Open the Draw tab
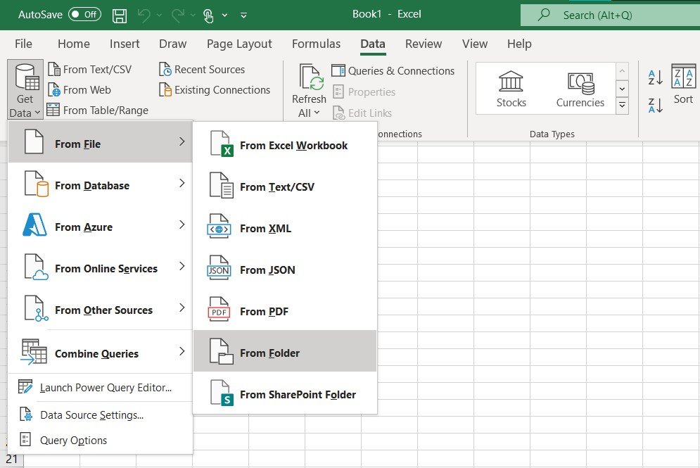Viewport: 700px width, 468px height. point(173,44)
